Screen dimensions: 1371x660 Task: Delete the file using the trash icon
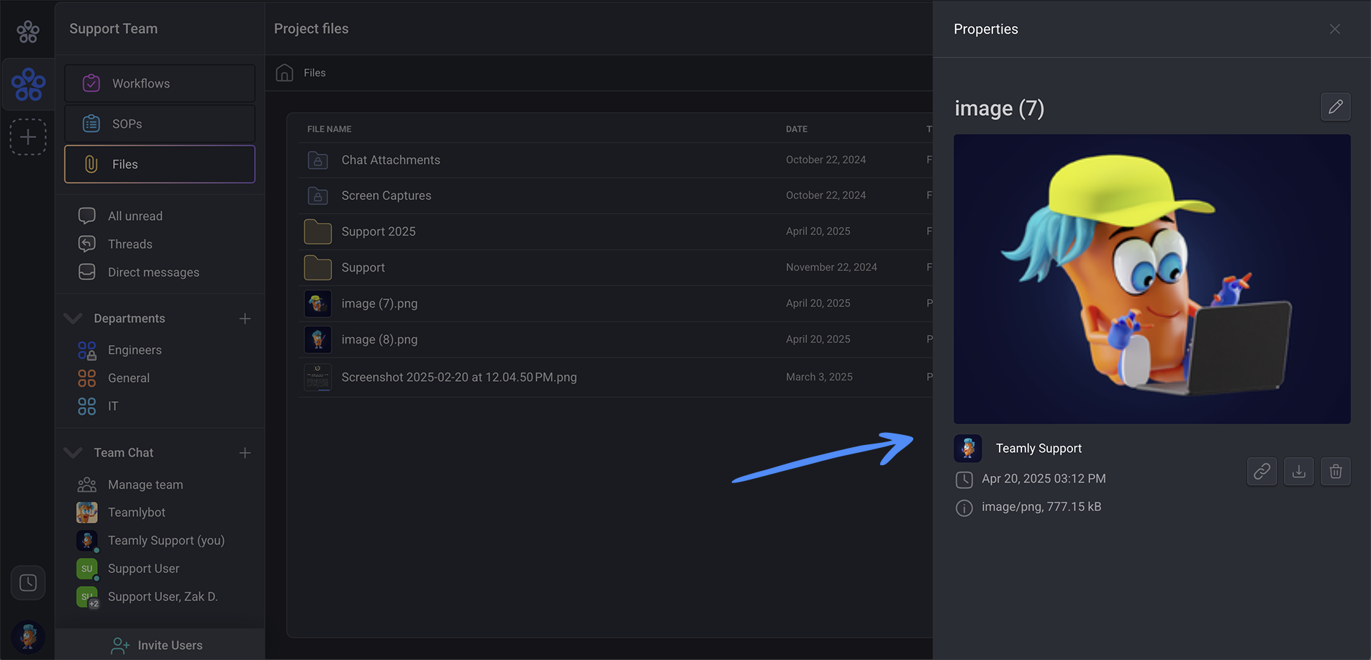pos(1336,472)
